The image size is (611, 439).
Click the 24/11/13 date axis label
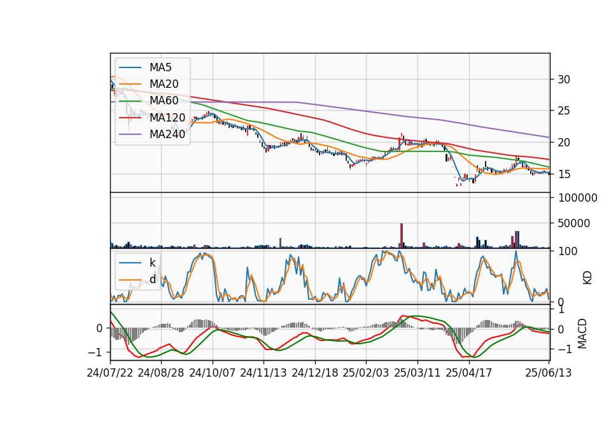(x=263, y=373)
